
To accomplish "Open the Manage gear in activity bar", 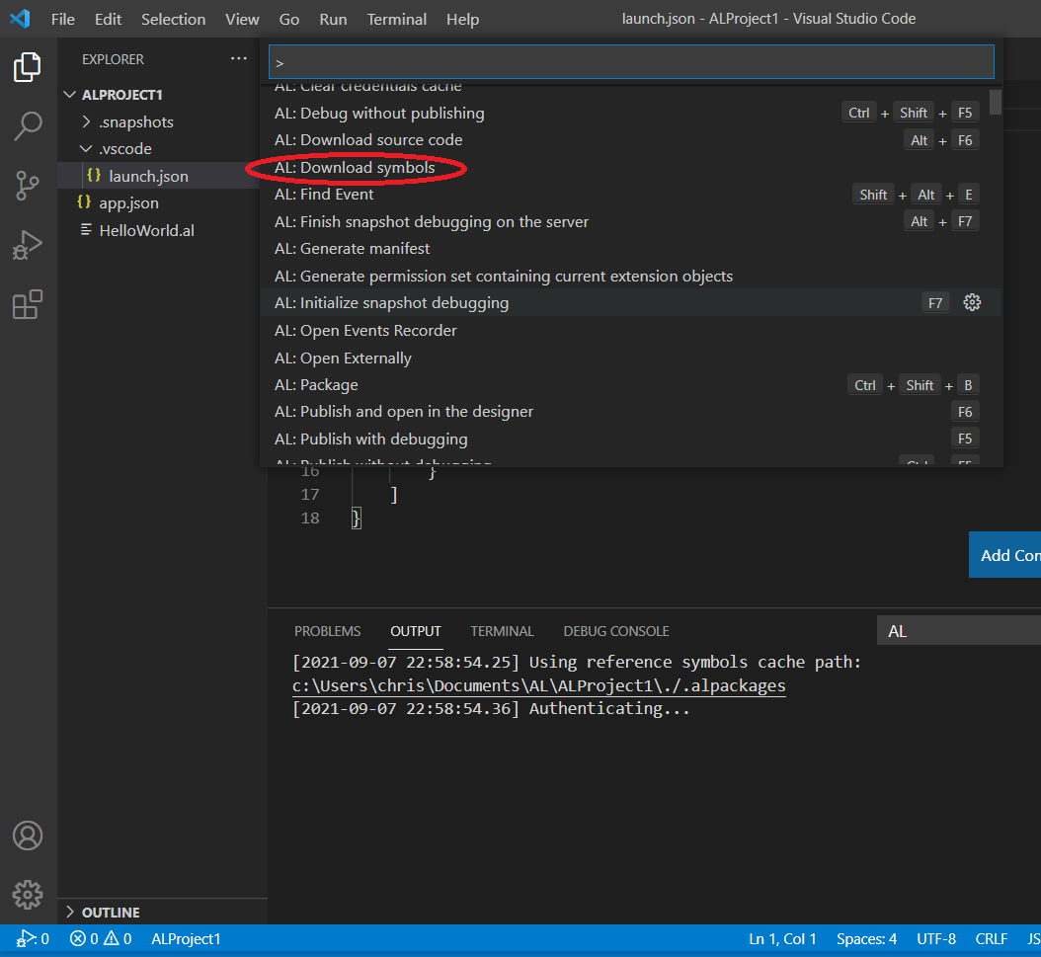I will click(28, 895).
